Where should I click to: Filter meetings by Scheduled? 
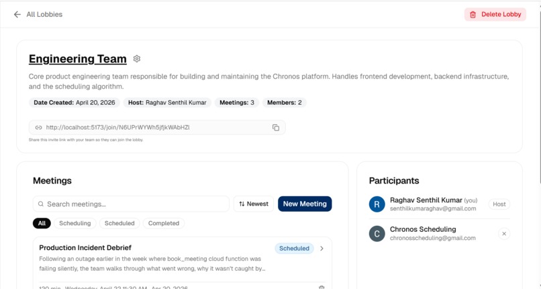coord(119,223)
